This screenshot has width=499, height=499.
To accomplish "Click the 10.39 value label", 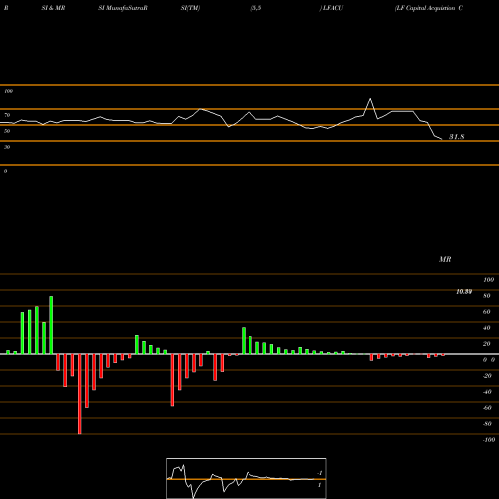I will tap(464, 292).
